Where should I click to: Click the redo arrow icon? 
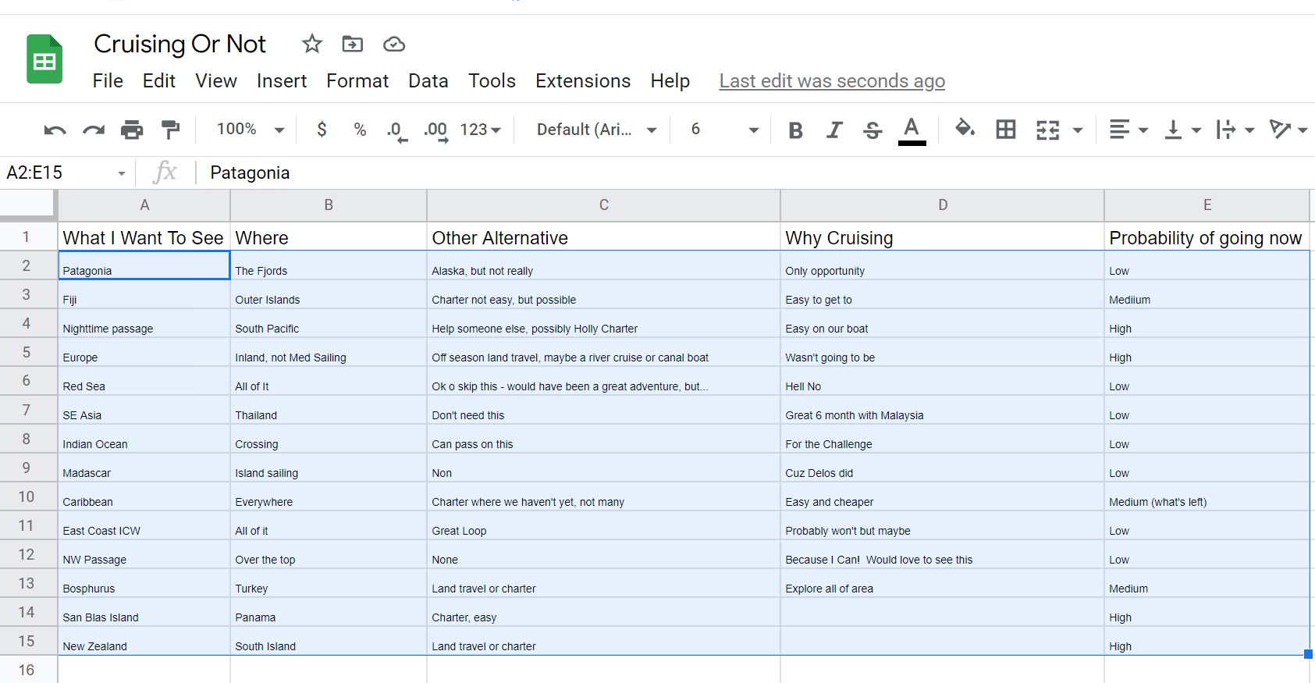pyautogui.click(x=94, y=130)
